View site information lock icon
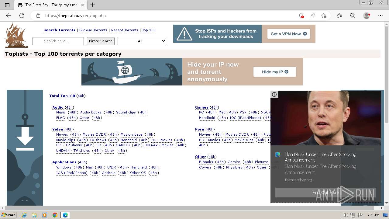 (38, 16)
